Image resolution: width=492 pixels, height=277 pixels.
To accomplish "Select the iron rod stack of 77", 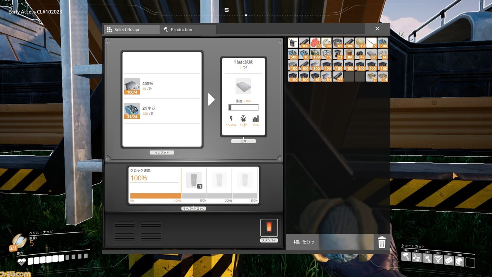I will 338,76.
